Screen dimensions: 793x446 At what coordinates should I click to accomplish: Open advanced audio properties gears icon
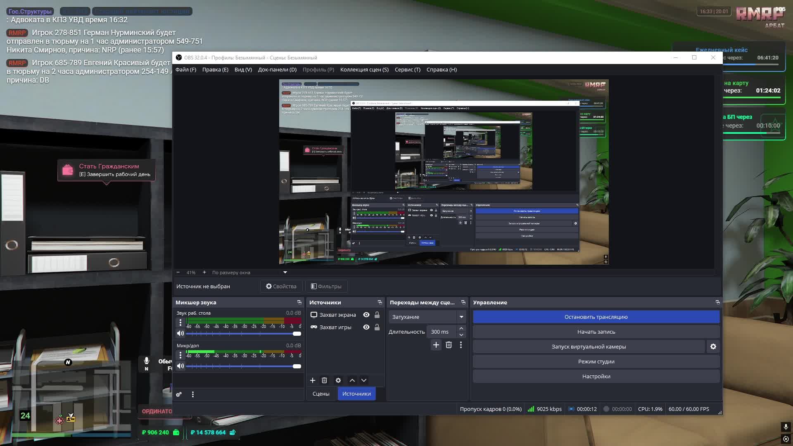click(x=179, y=394)
